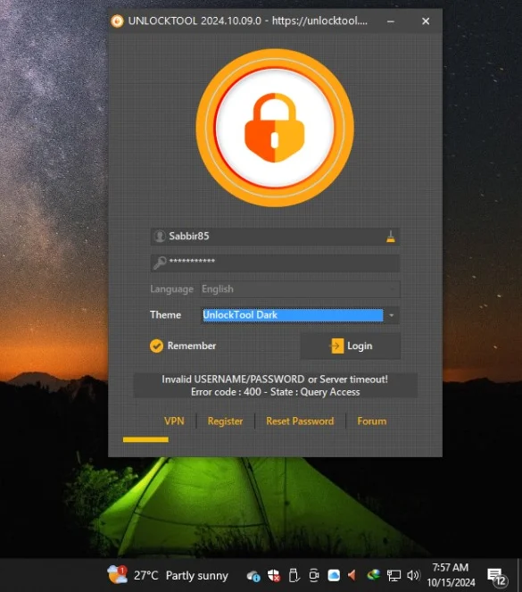Click the yellow progress bar at bottom
This screenshot has width=522, height=592.
145,439
